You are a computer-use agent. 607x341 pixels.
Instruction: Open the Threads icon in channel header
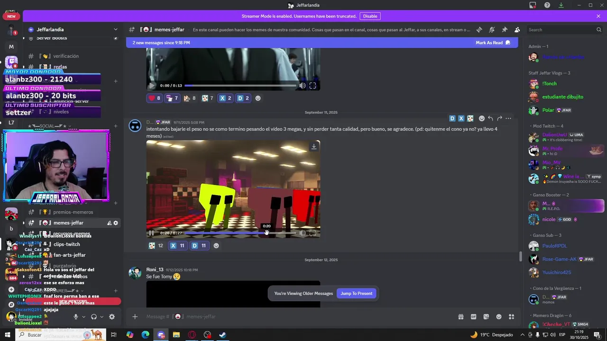(x=479, y=30)
